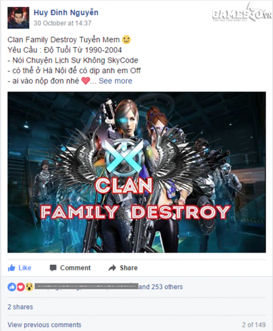Image resolution: width=273 pixels, height=331 pixels.
Task: Open the Huy Đình Nguyễn profile link
Action: tap(66, 13)
